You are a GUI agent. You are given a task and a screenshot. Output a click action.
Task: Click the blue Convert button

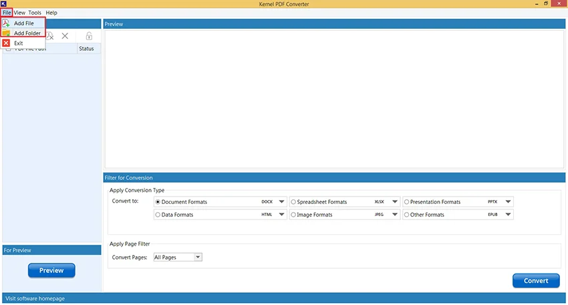pos(536,280)
